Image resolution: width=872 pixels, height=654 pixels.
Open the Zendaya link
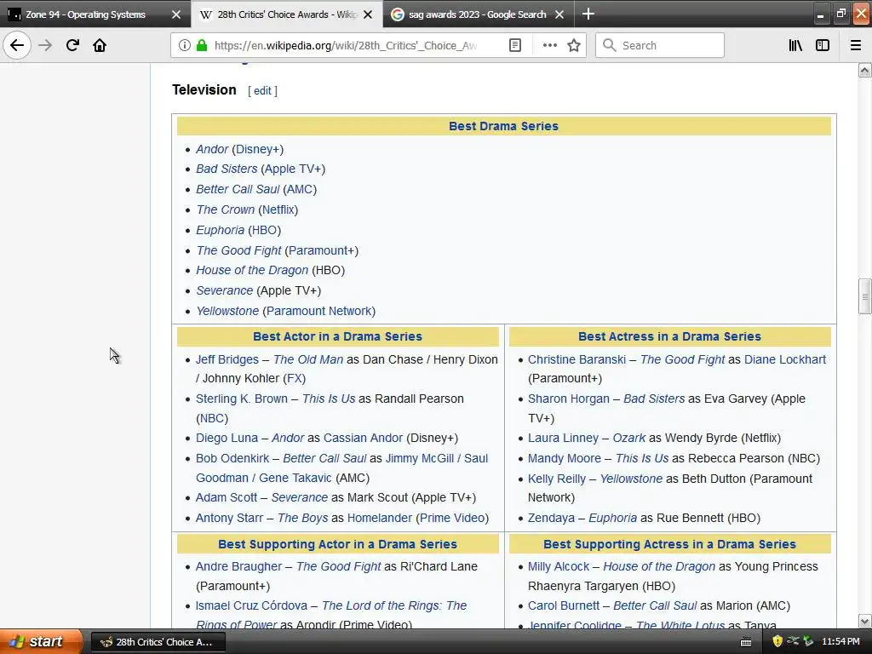coord(551,518)
